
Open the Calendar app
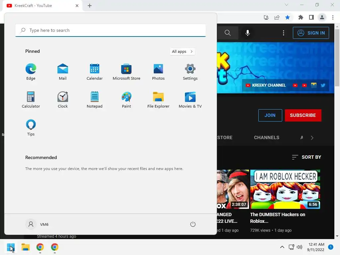[95, 72]
